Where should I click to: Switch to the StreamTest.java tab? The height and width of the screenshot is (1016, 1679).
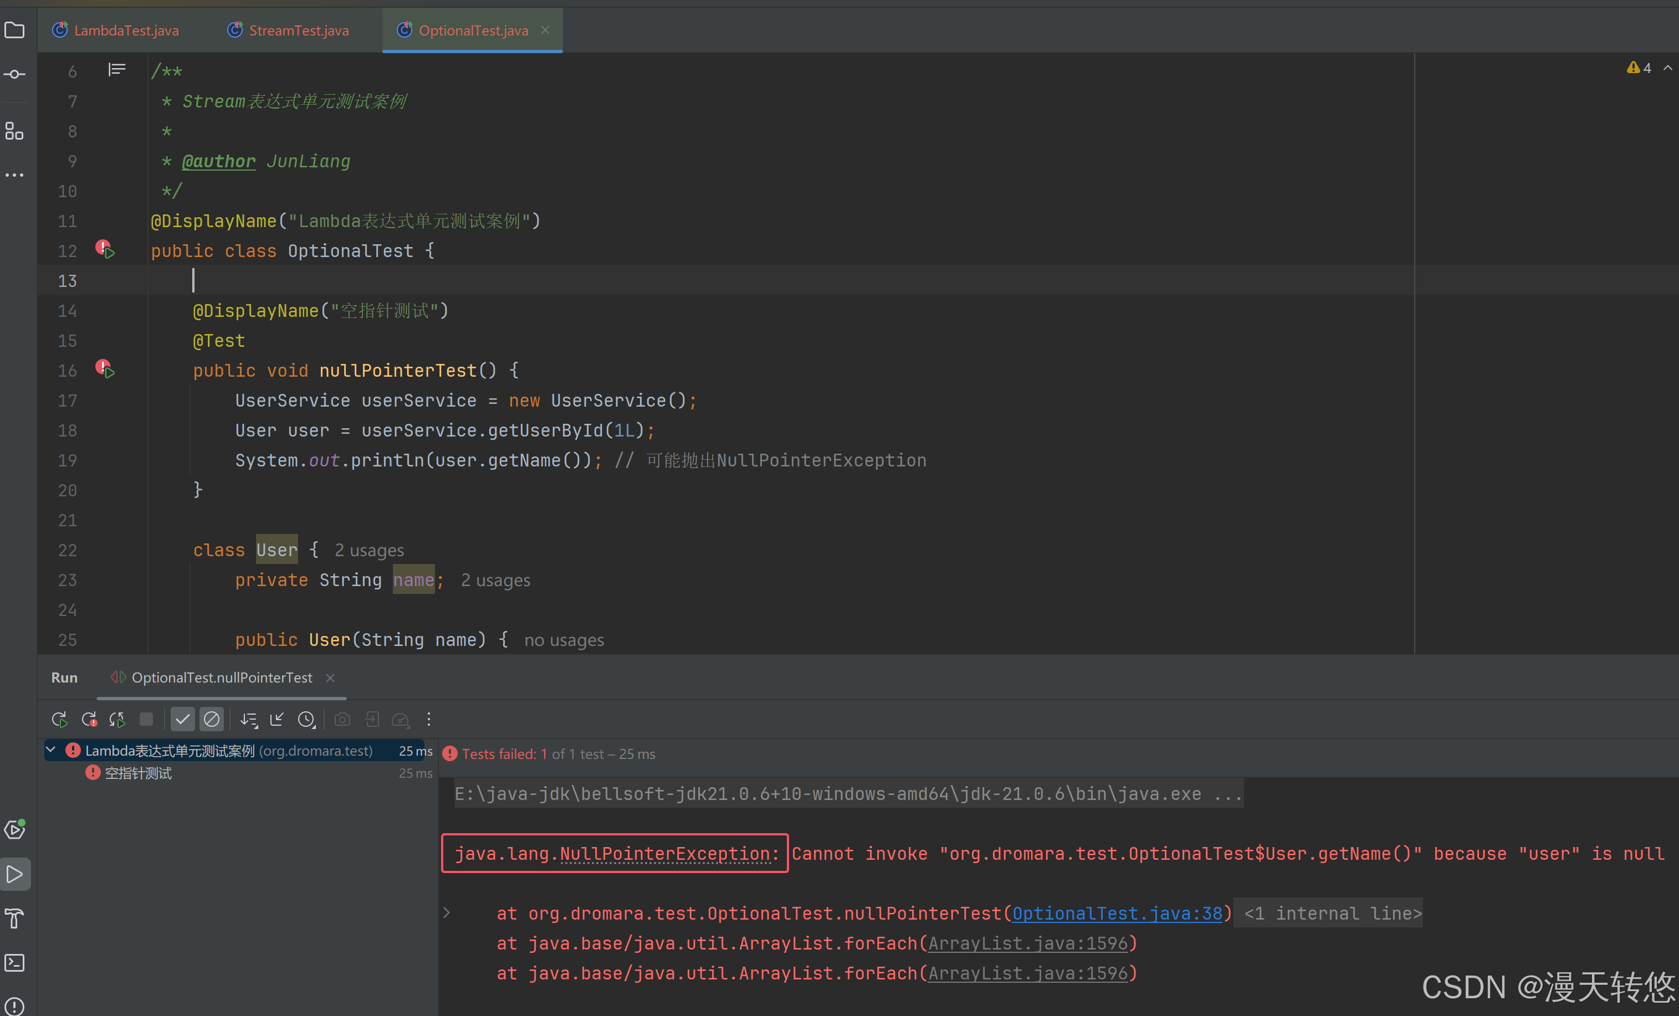(299, 30)
